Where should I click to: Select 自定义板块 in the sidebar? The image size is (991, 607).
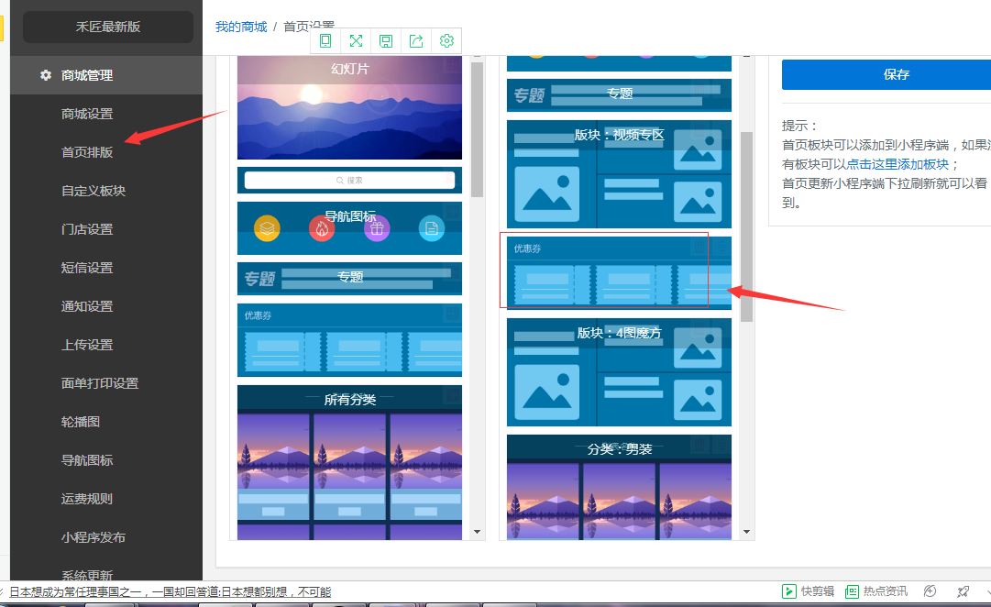[x=94, y=191]
